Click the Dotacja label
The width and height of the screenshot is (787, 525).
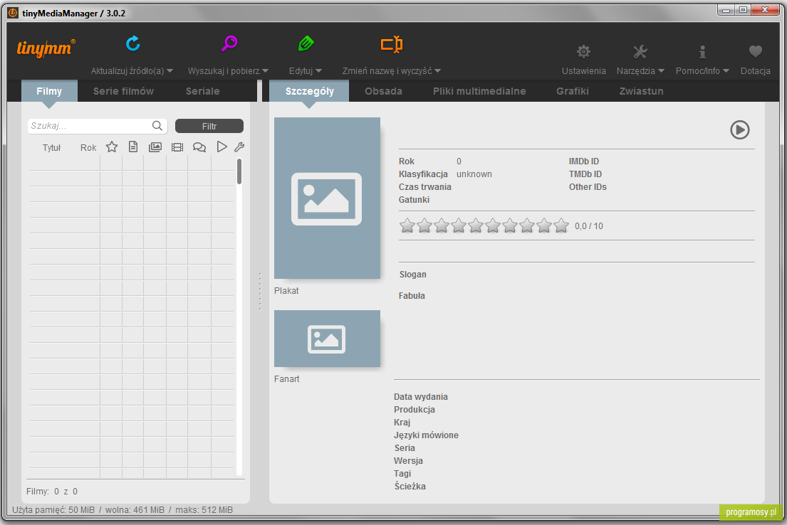756,71
